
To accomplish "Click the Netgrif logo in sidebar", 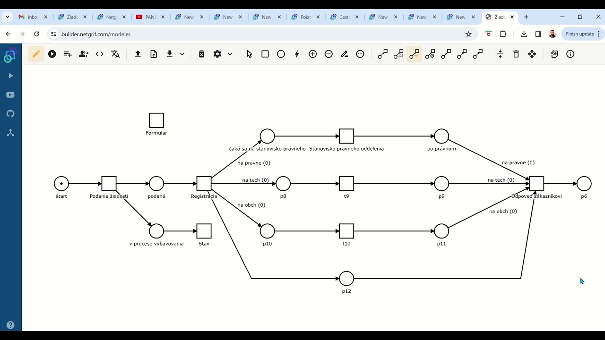I will (x=10, y=55).
